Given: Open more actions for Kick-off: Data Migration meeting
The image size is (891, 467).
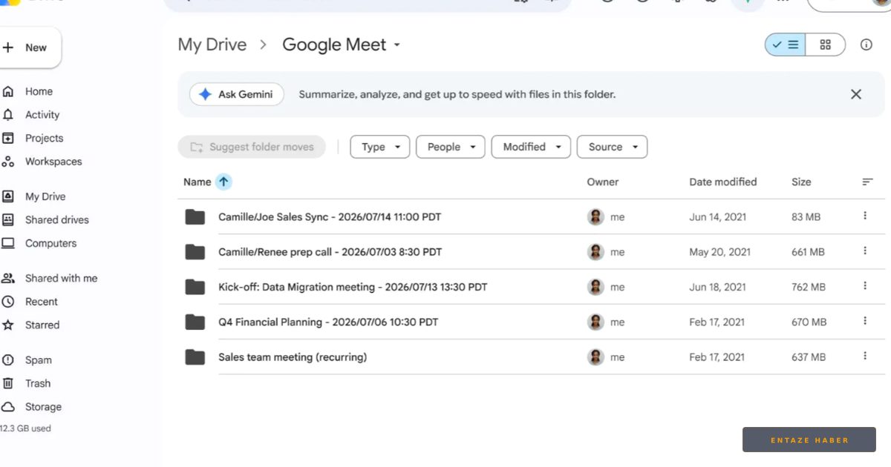Looking at the screenshot, I should (x=865, y=285).
